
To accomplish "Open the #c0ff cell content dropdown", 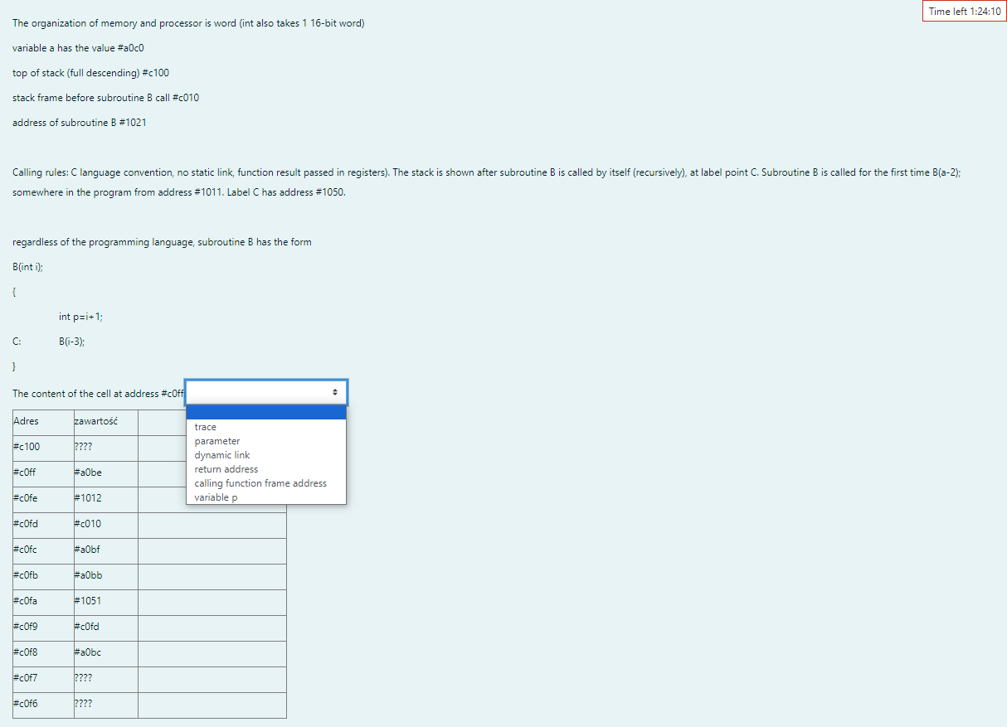I will 266,391.
